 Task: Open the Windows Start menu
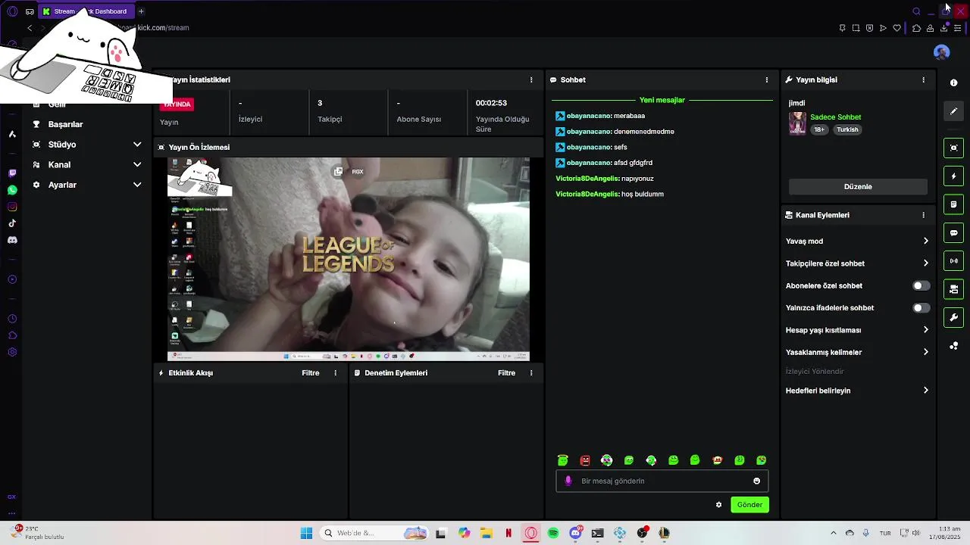pos(306,534)
